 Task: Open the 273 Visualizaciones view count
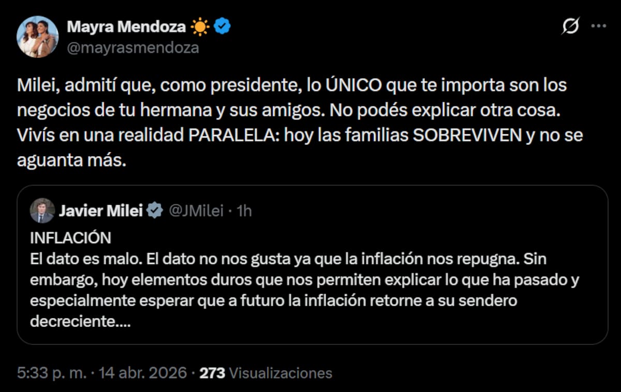(x=265, y=373)
